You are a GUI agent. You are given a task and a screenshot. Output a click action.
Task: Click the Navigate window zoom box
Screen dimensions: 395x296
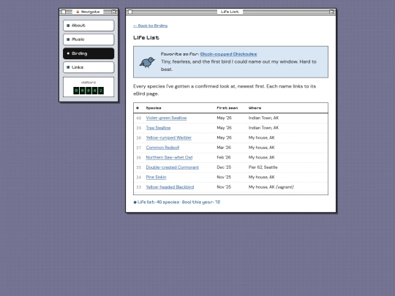click(x=114, y=12)
